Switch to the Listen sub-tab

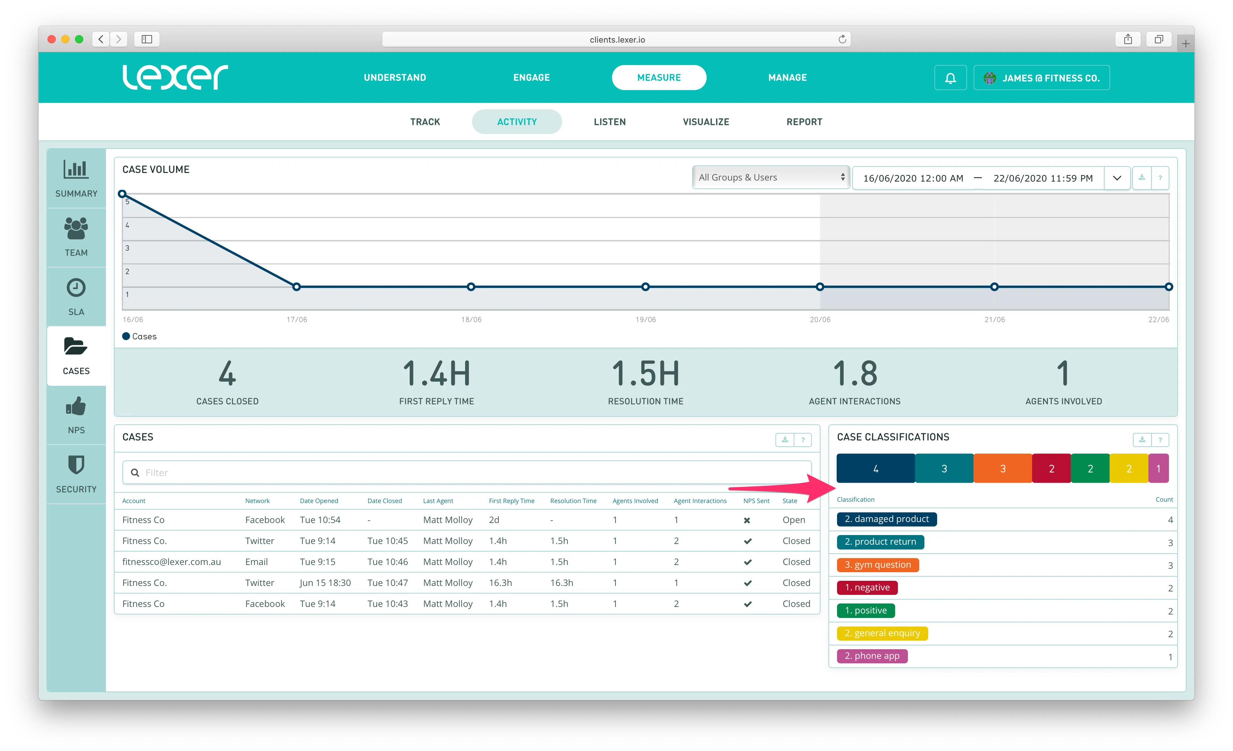(609, 122)
